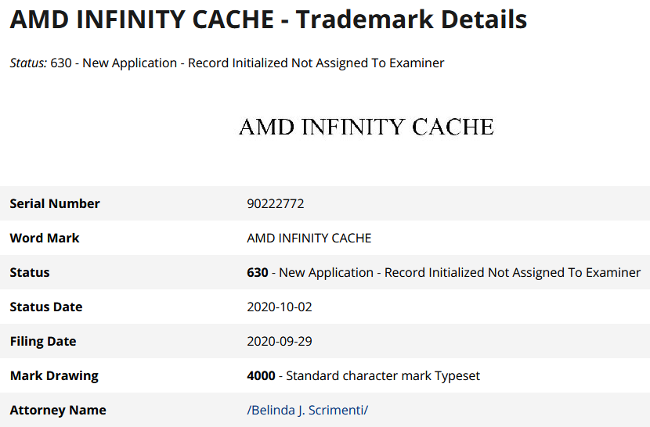Open the Belinda J. Scrimenti attorney link
Viewport: 650px width, 427px height.
pos(307,410)
